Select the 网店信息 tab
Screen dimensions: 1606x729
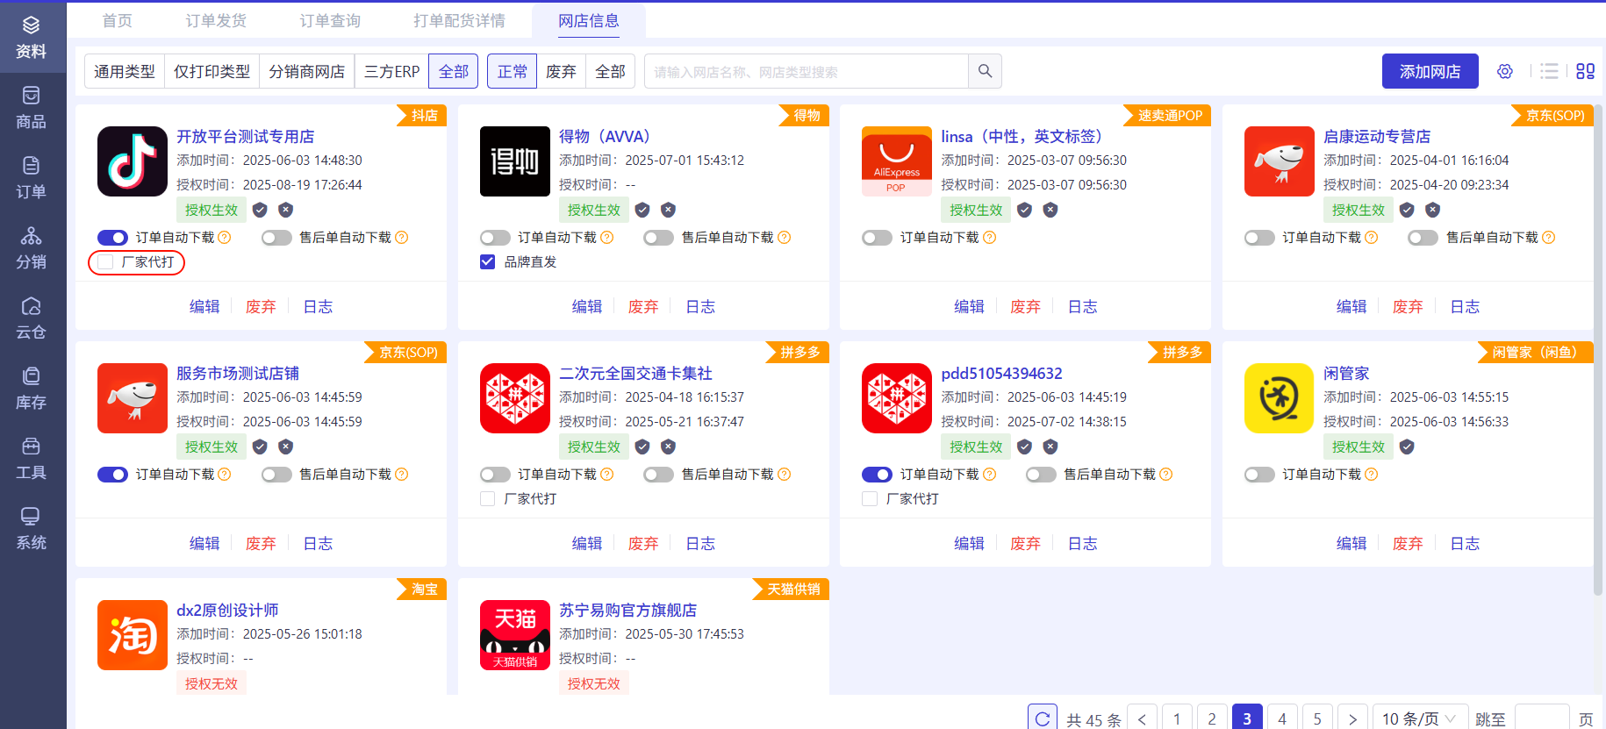[589, 21]
